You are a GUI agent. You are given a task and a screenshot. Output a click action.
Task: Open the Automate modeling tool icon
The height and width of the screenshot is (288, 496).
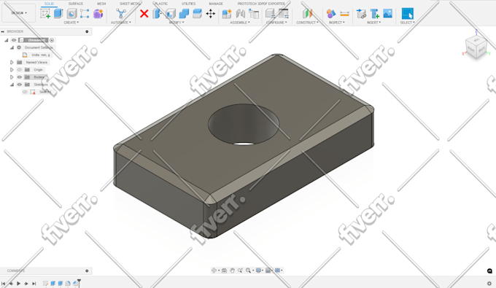tap(121, 14)
